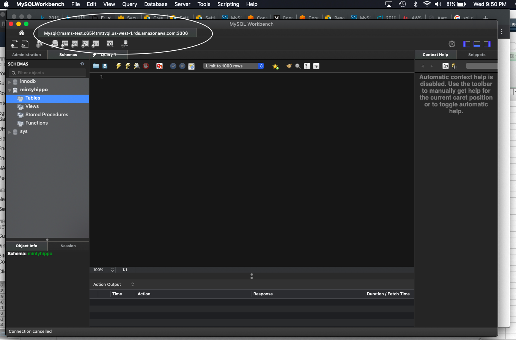The width and height of the screenshot is (516, 340).
Task: Click the Bluetooth icon in menu bar
Action: point(415,4)
